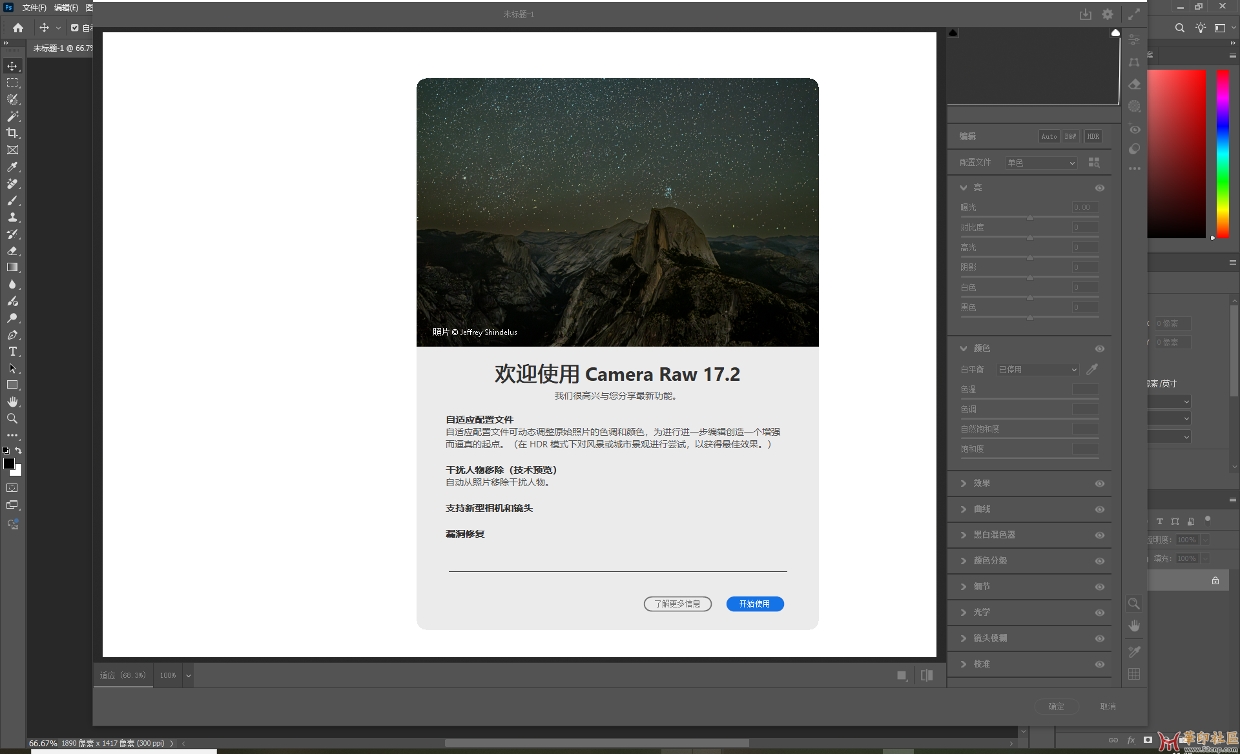
Task: Click the hue spectrum strip in color panel
Action: coord(1223,154)
